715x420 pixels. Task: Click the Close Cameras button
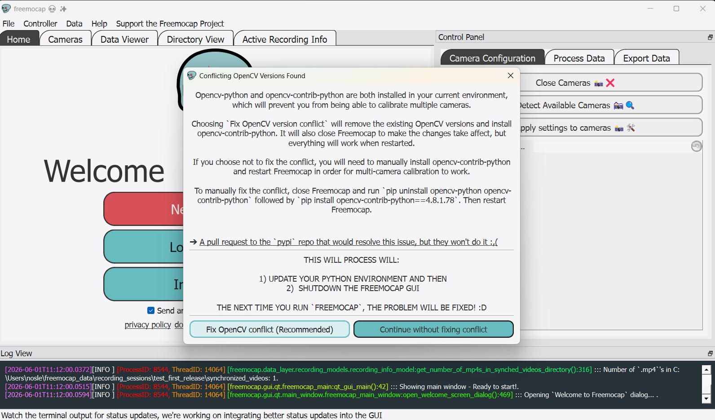[611, 83]
